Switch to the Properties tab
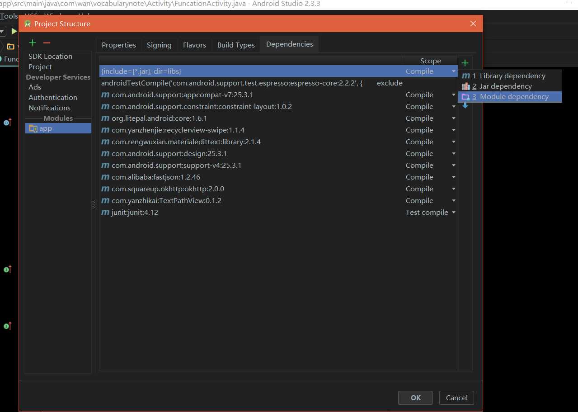Viewport: 578px width, 412px height. (119, 45)
